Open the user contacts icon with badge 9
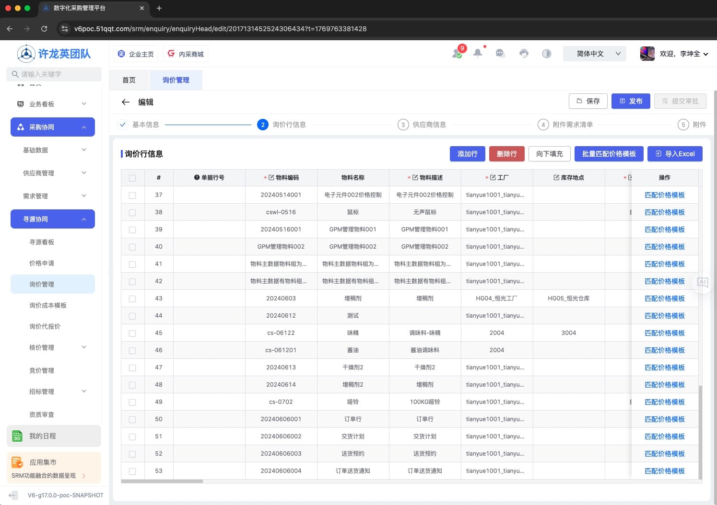 coord(457,53)
